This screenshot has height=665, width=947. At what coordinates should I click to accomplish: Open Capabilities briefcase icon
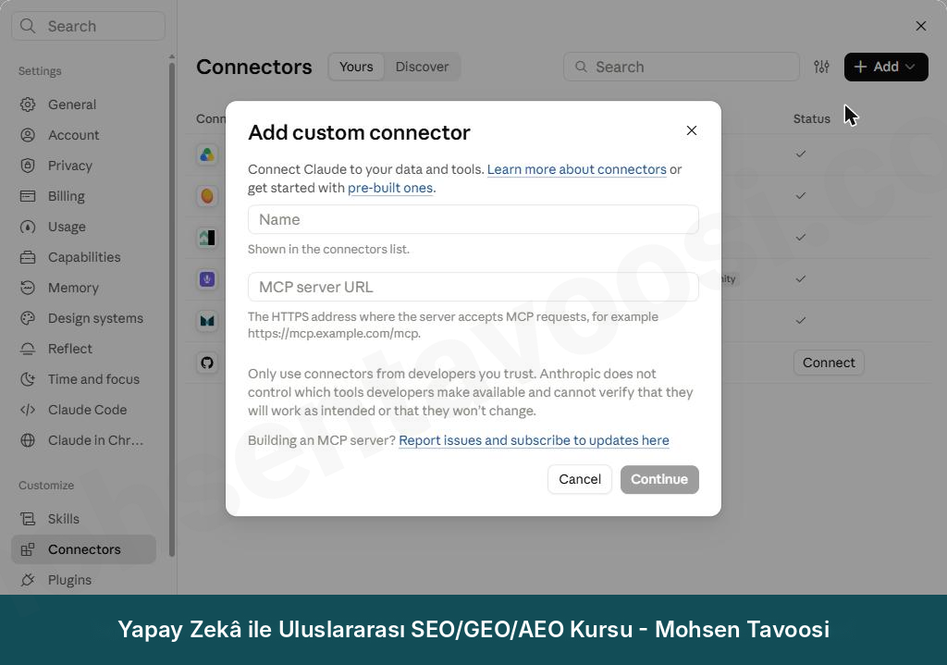click(x=28, y=257)
